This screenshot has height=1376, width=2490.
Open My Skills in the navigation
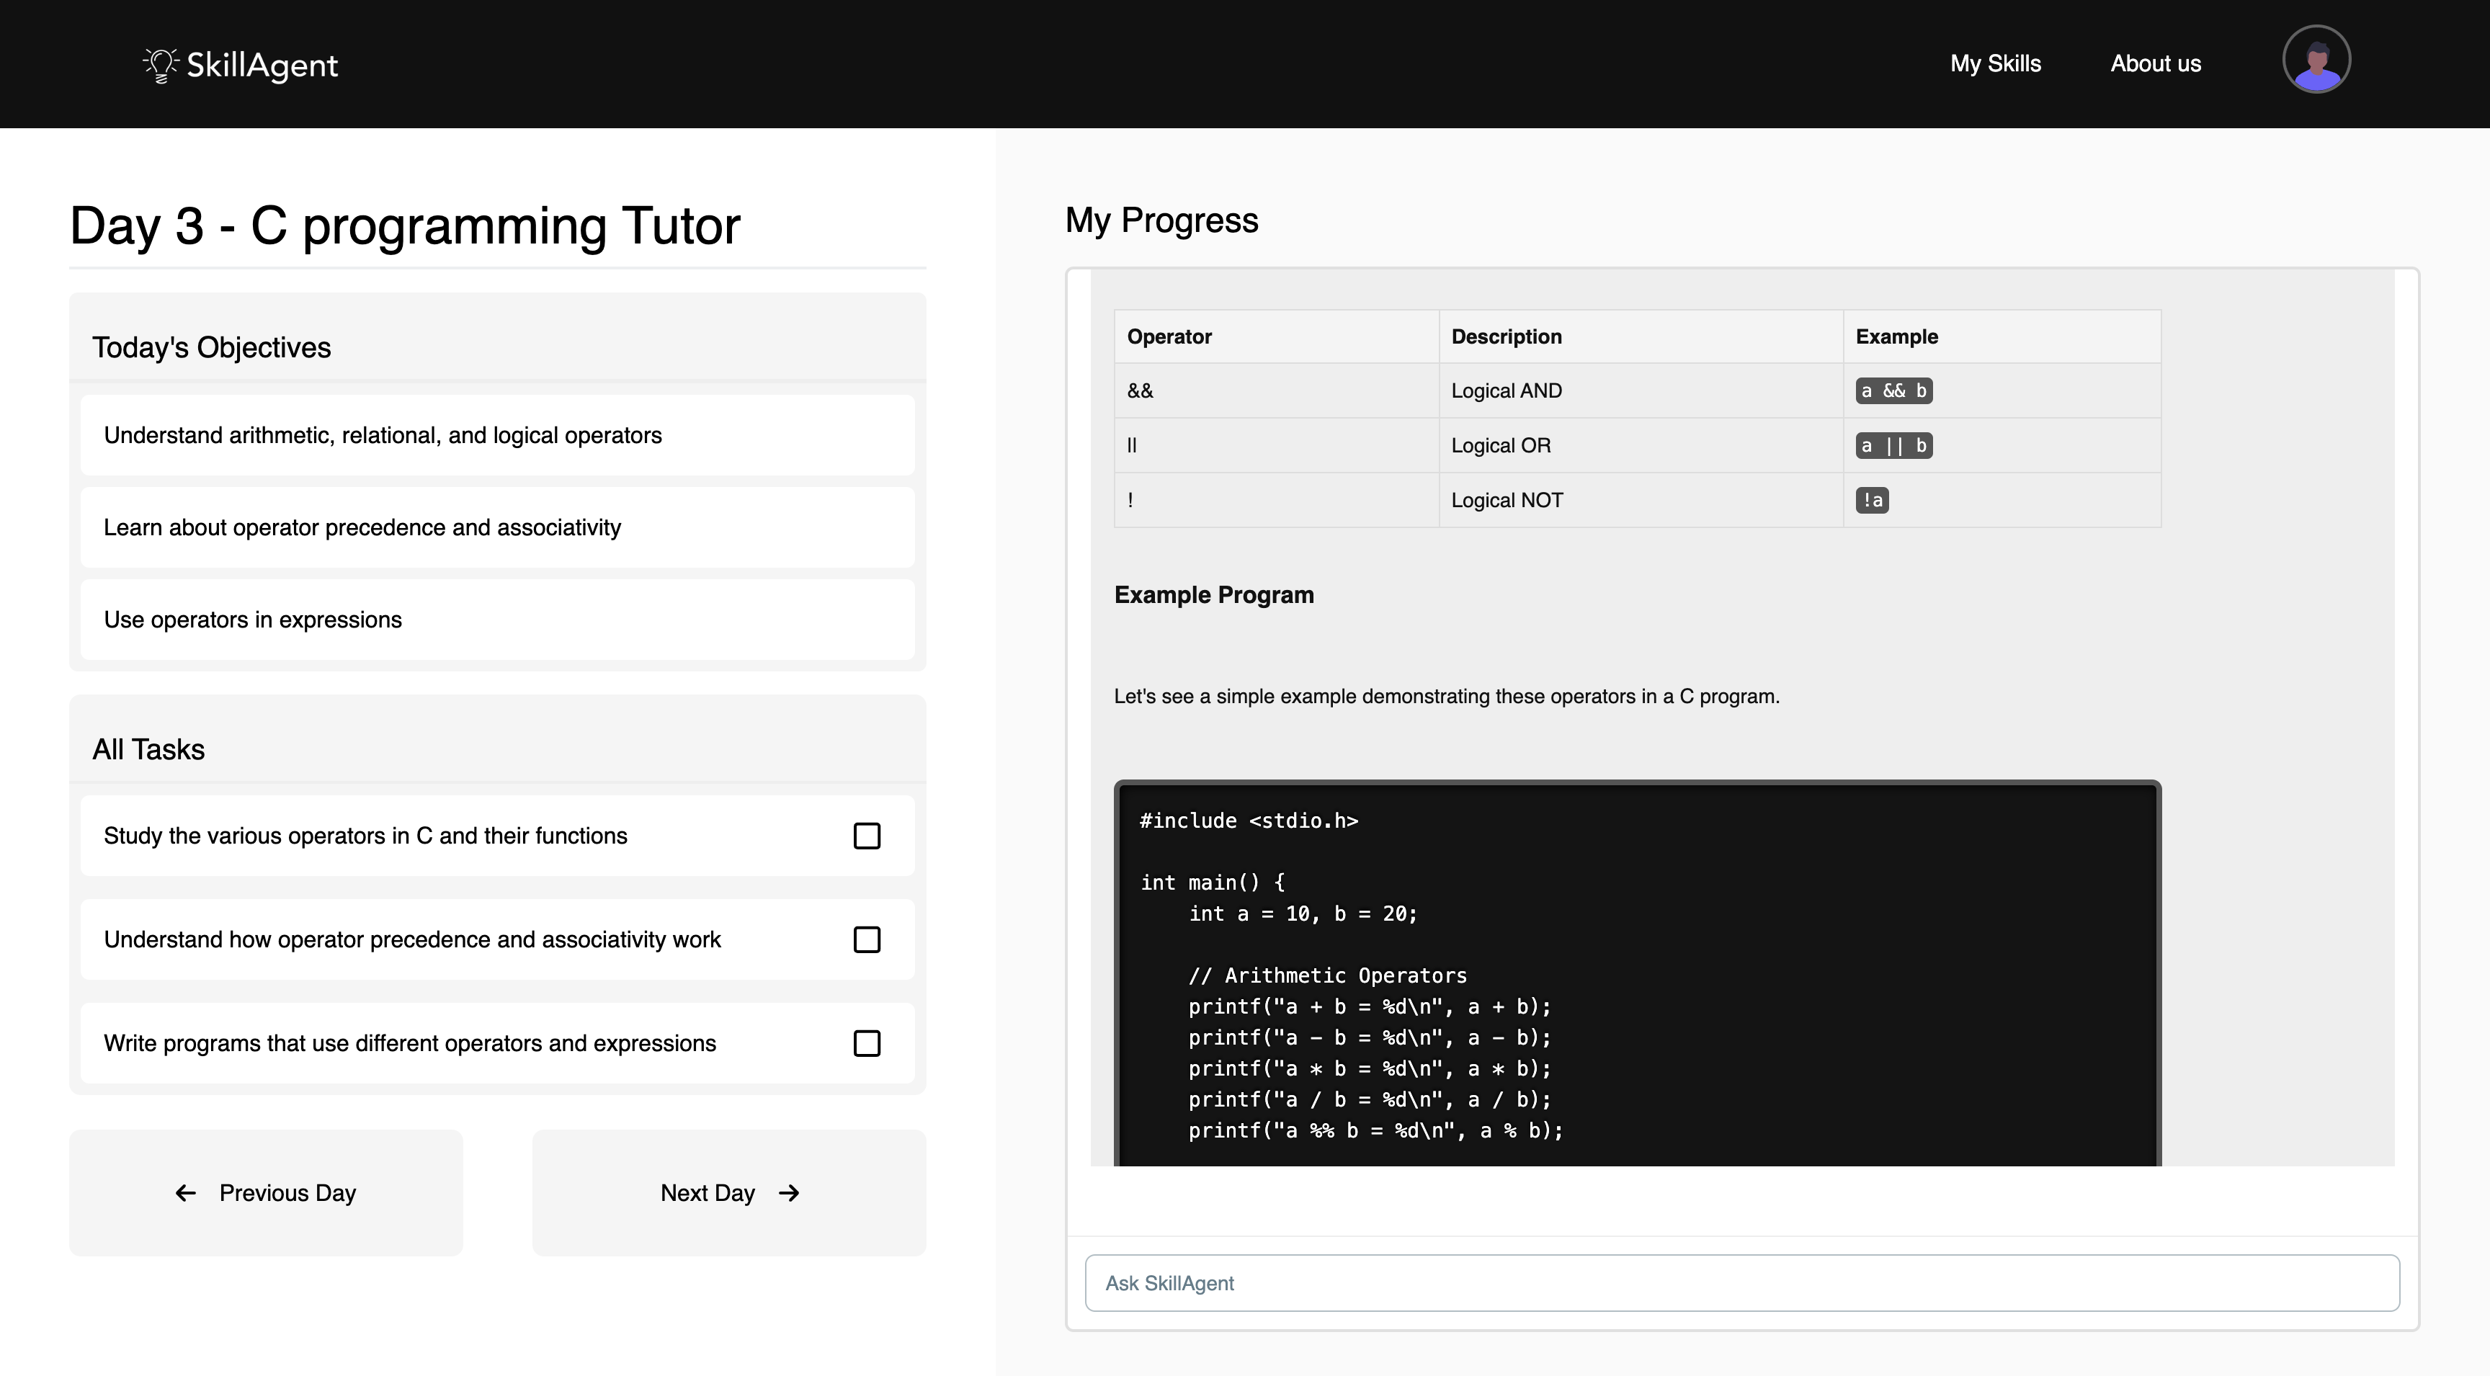(1995, 64)
